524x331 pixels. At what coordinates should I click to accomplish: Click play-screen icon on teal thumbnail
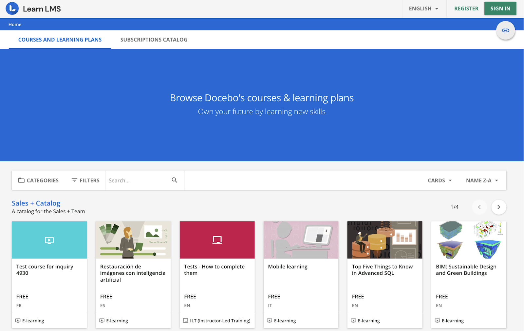tap(49, 240)
